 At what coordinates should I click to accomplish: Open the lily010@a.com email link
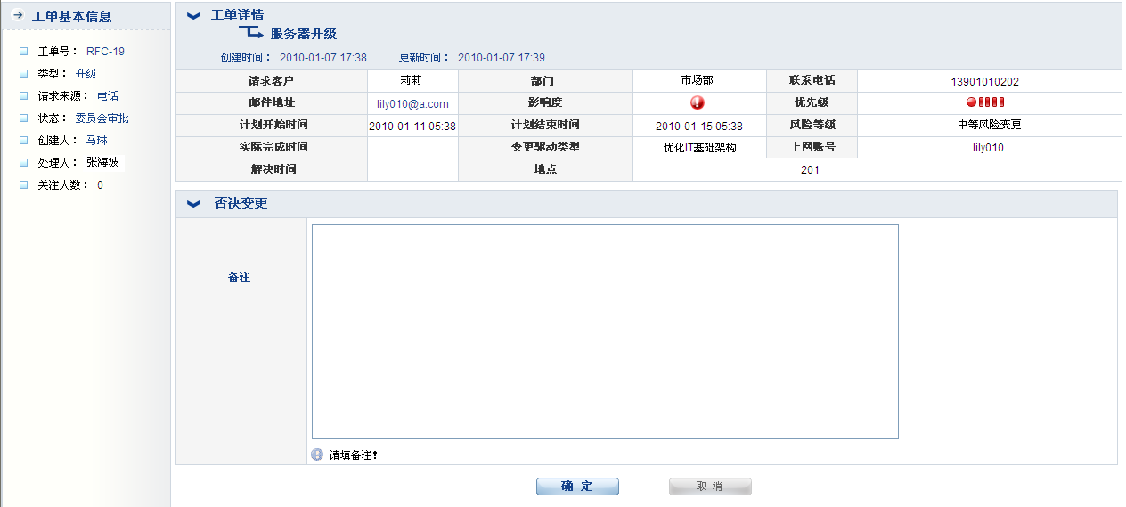(412, 104)
